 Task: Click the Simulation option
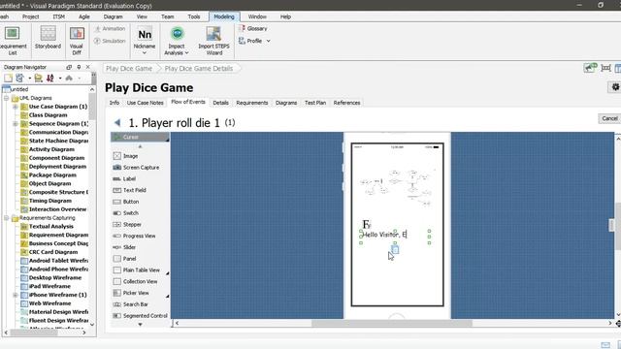[x=110, y=41]
